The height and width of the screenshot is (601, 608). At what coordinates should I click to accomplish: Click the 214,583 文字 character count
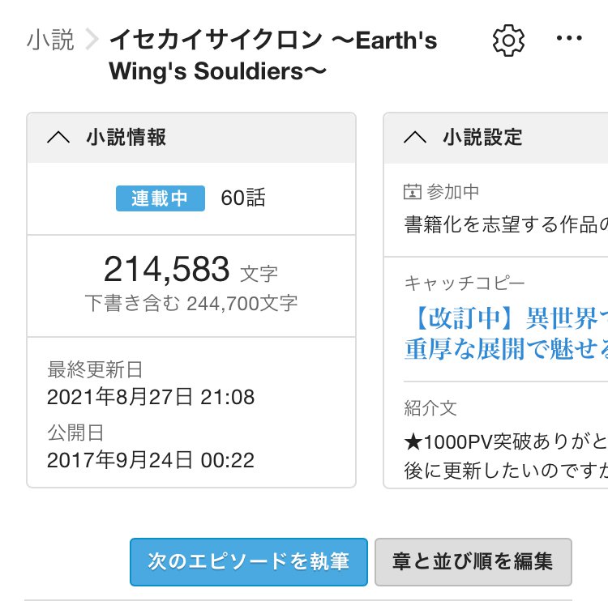tap(191, 270)
